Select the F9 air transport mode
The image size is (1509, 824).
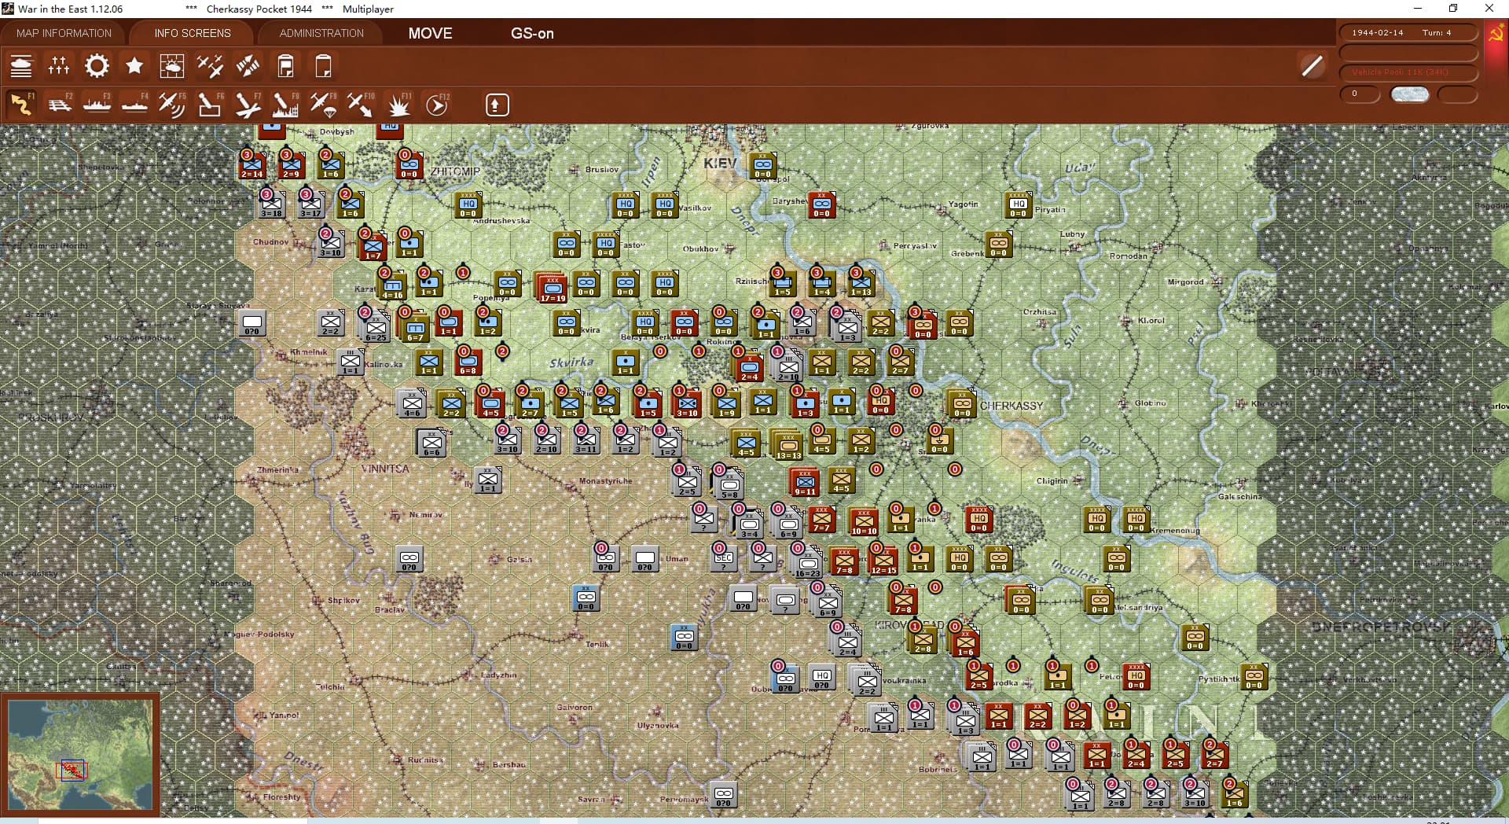point(323,105)
